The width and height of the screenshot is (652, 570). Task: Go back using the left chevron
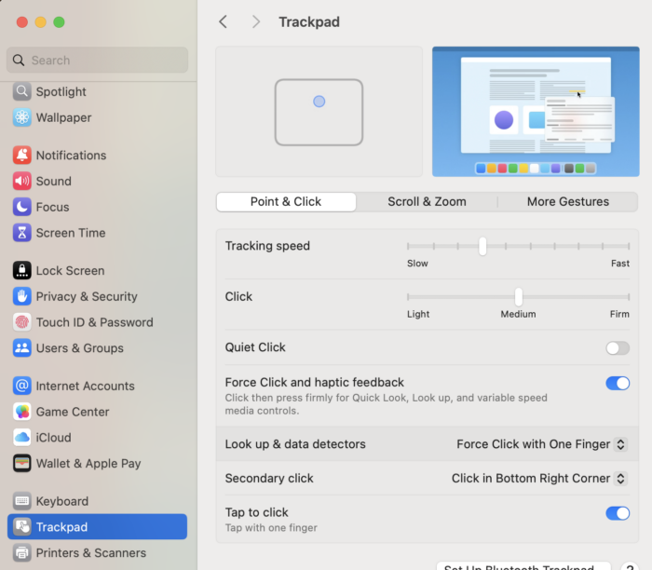[x=223, y=21]
